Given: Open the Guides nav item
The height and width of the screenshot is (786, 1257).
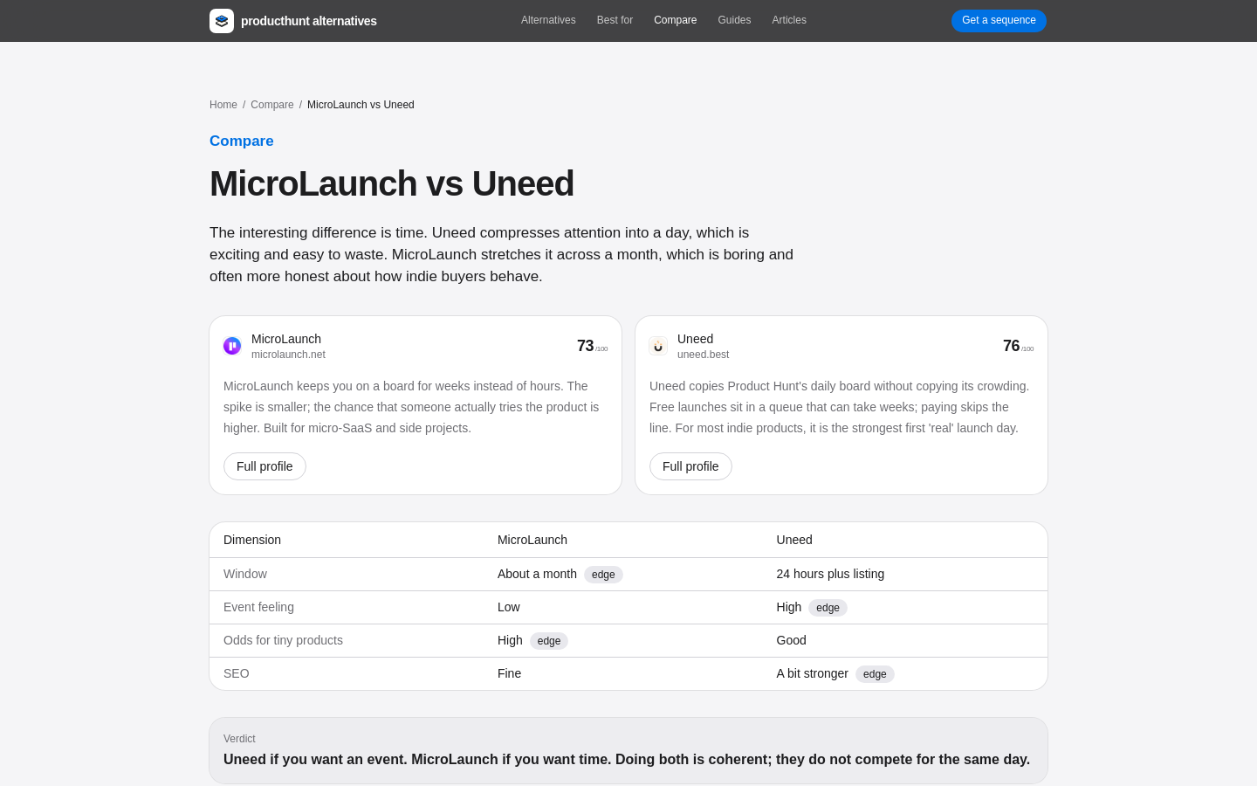Looking at the screenshot, I should (734, 20).
